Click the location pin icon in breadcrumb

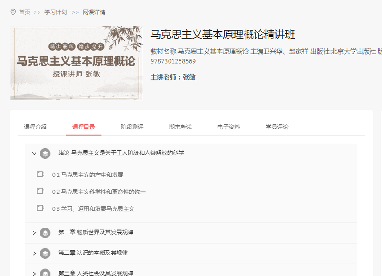pyautogui.click(x=13, y=12)
